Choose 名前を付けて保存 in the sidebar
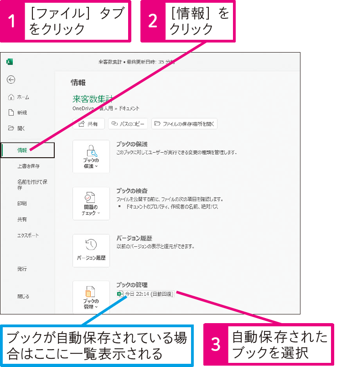 pos(32,185)
